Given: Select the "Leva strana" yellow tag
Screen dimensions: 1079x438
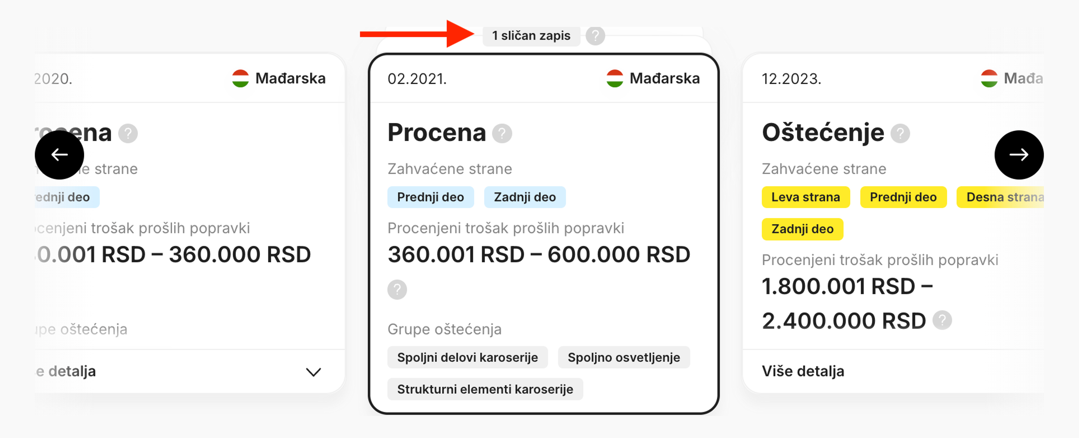Looking at the screenshot, I should [806, 197].
